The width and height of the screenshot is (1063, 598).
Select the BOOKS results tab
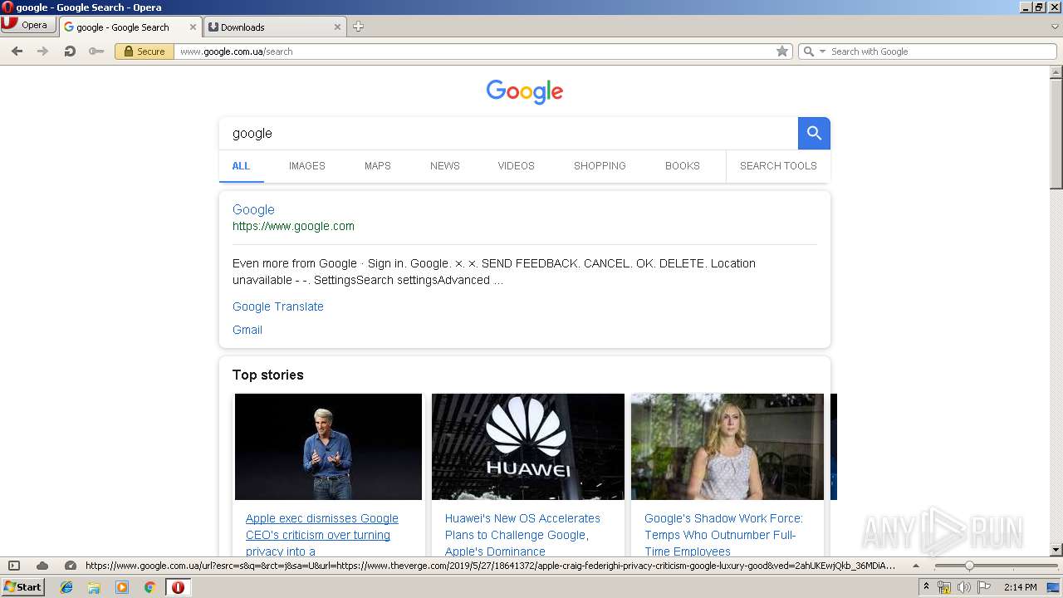pyautogui.click(x=683, y=166)
